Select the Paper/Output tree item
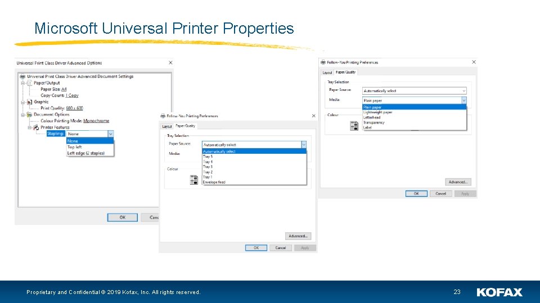 pyautogui.click(x=47, y=83)
